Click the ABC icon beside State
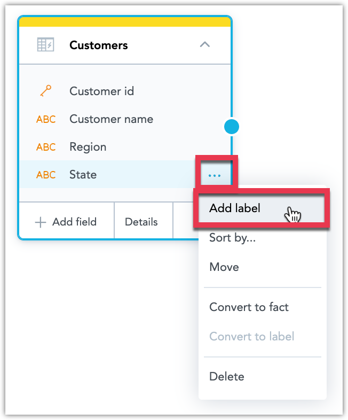348x420 pixels. click(x=46, y=175)
